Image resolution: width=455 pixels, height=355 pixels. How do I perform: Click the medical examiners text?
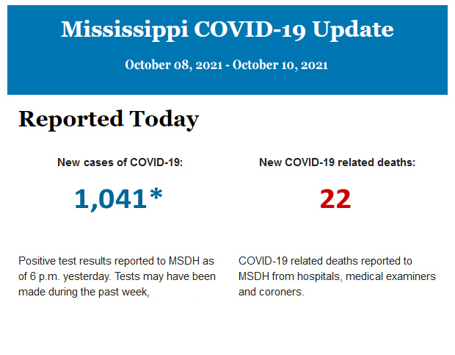pyautogui.click(x=390, y=276)
